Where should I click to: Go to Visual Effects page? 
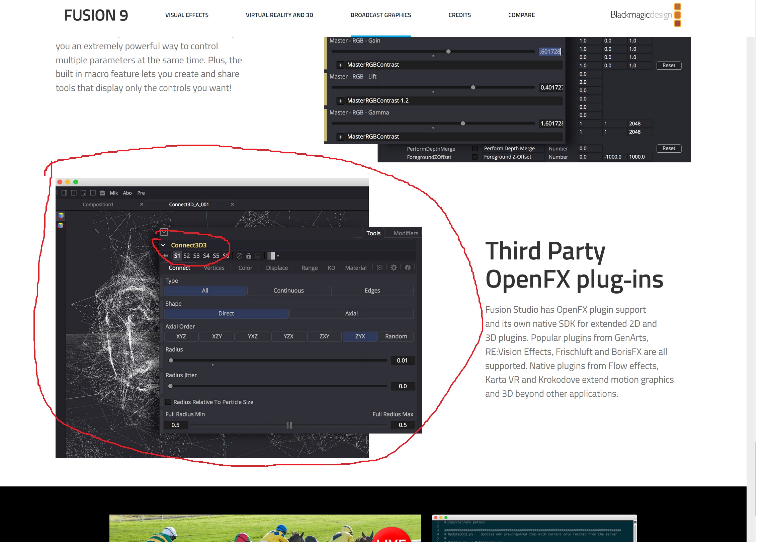click(187, 15)
